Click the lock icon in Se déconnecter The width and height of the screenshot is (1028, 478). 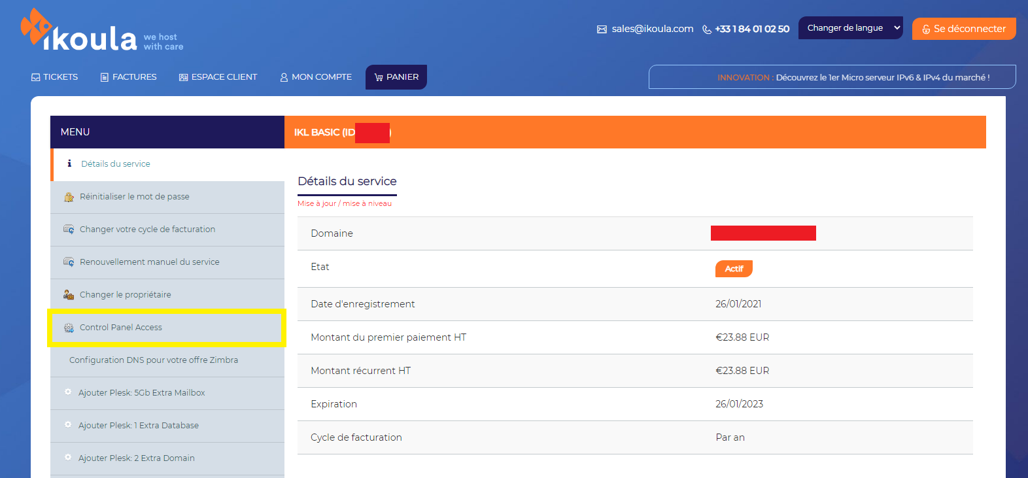point(926,29)
